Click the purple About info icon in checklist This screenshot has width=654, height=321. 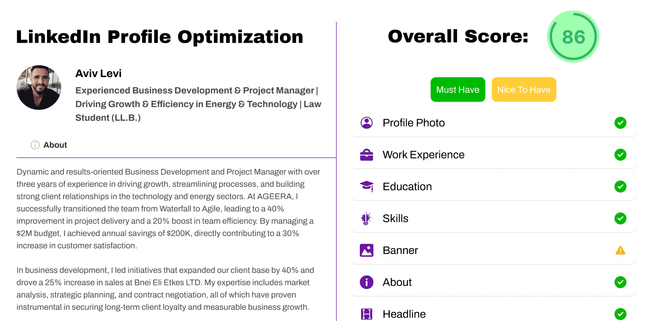pyautogui.click(x=366, y=282)
